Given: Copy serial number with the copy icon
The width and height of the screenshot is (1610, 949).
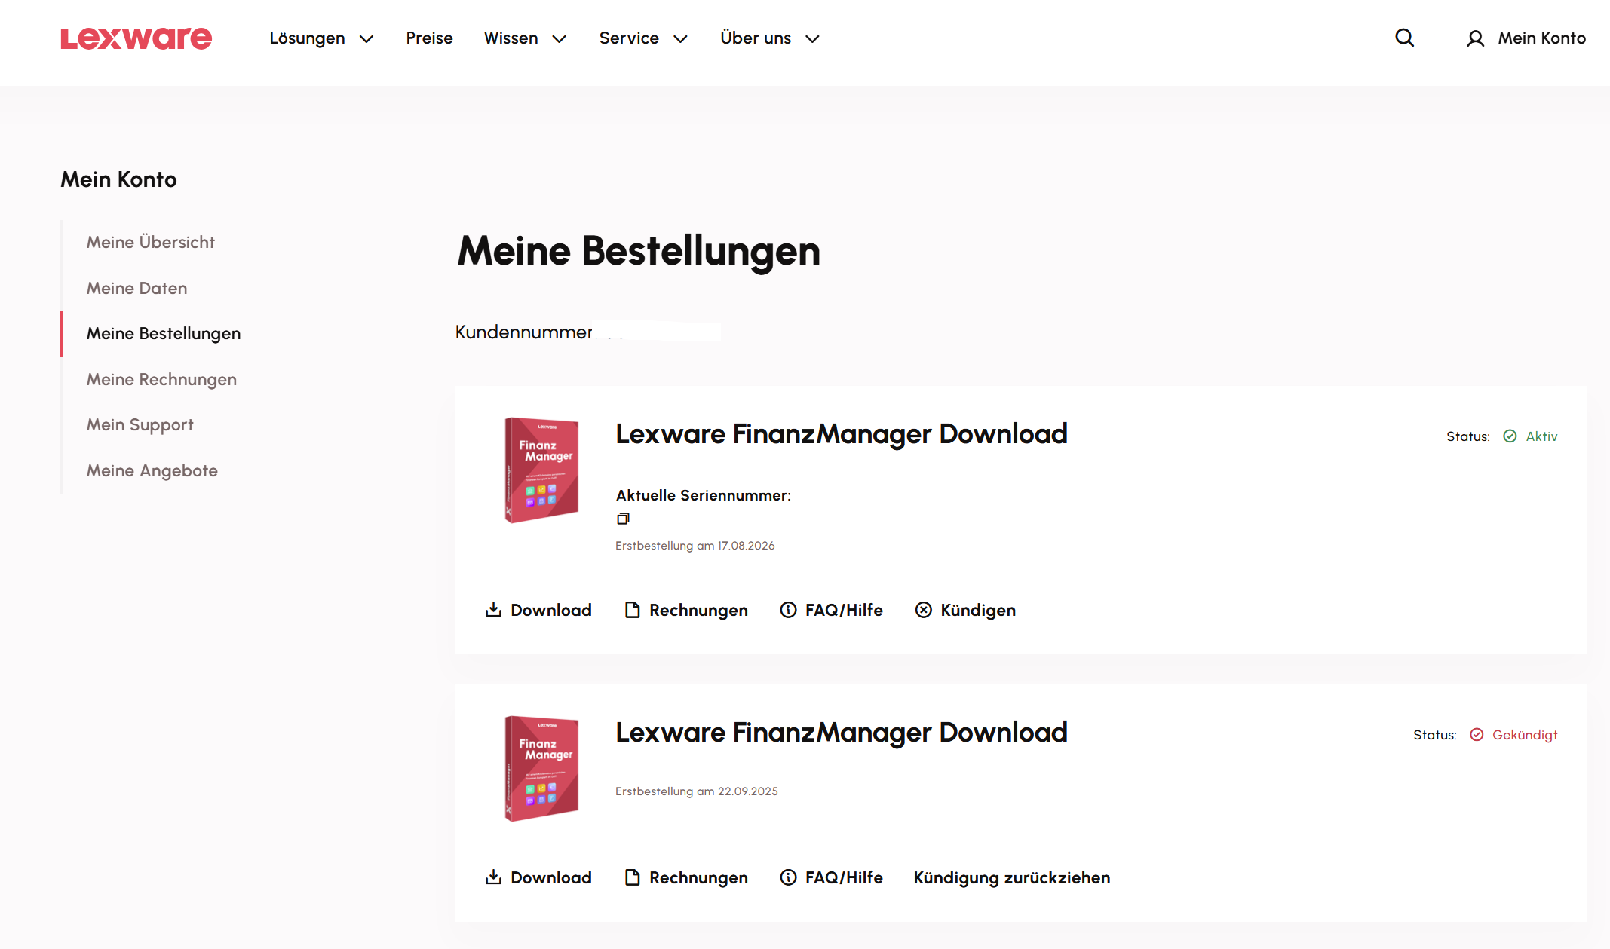Looking at the screenshot, I should coord(623,519).
